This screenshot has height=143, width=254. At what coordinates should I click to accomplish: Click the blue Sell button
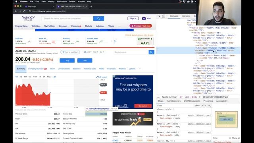(85, 60)
